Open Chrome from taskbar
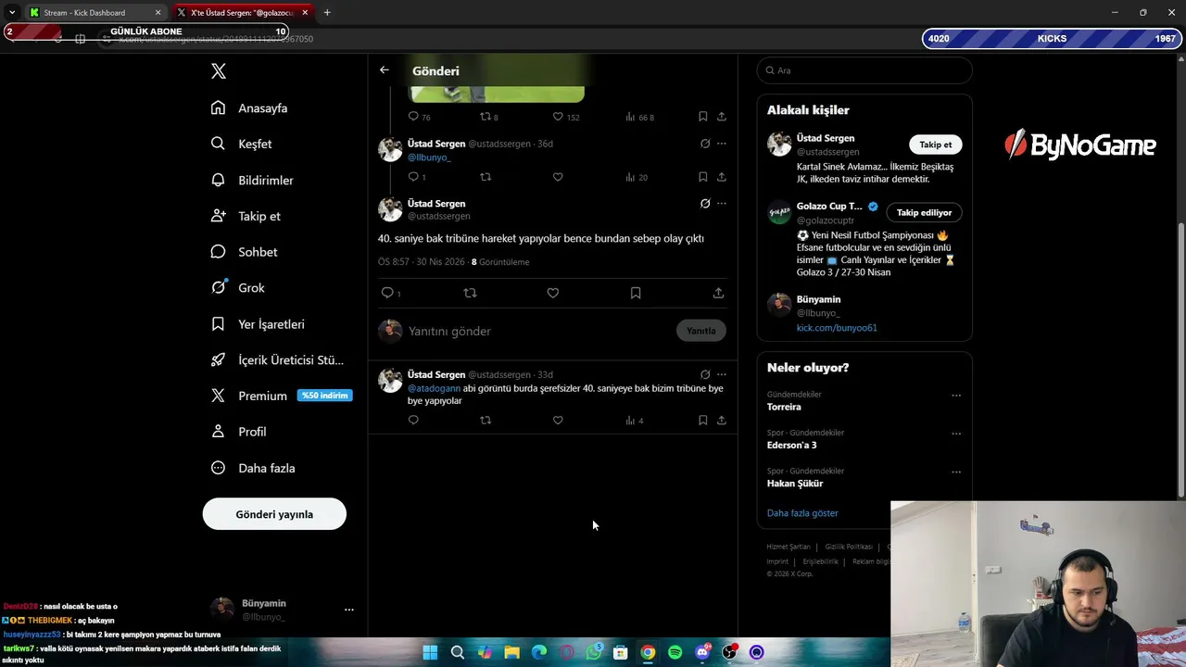This screenshot has width=1186, height=667. pos(648,652)
